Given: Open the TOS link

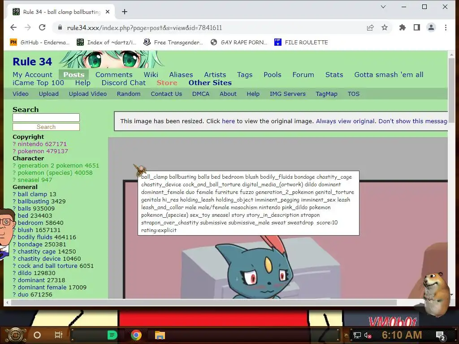Looking at the screenshot, I should (353, 94).
